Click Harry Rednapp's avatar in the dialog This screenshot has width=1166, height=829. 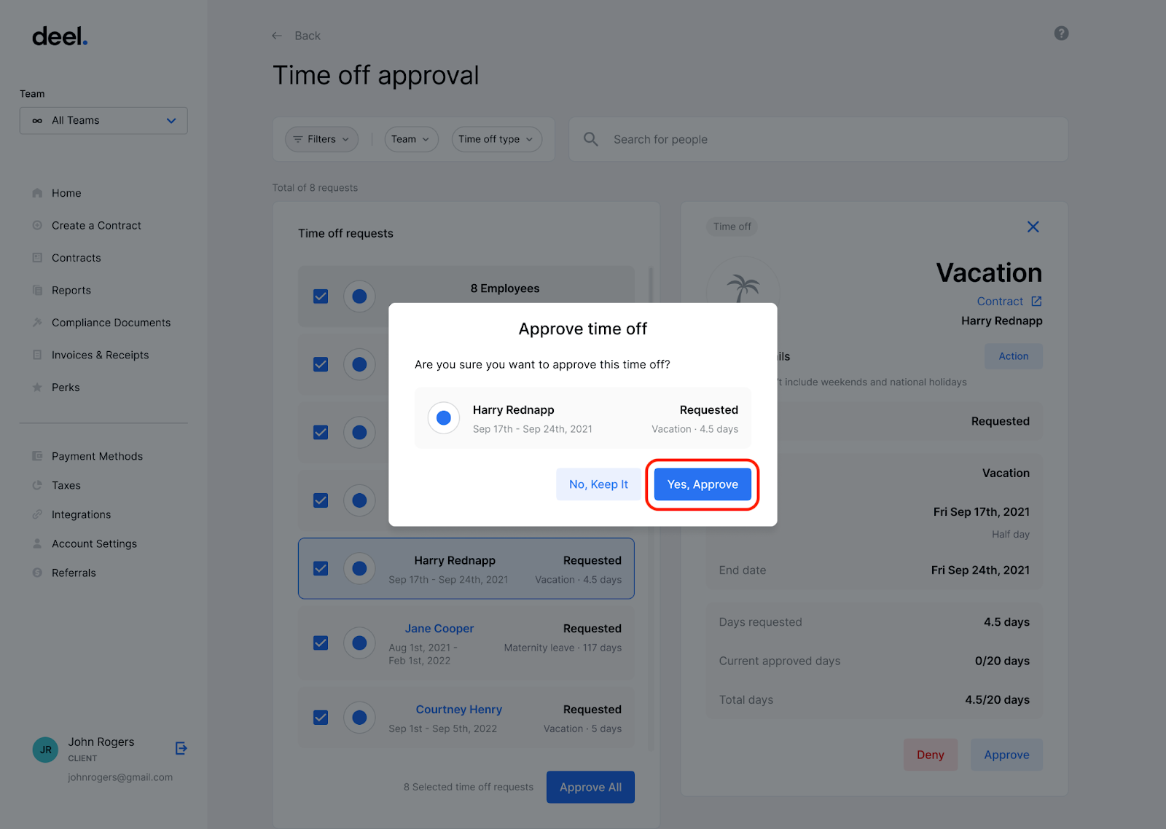(443, 417)
